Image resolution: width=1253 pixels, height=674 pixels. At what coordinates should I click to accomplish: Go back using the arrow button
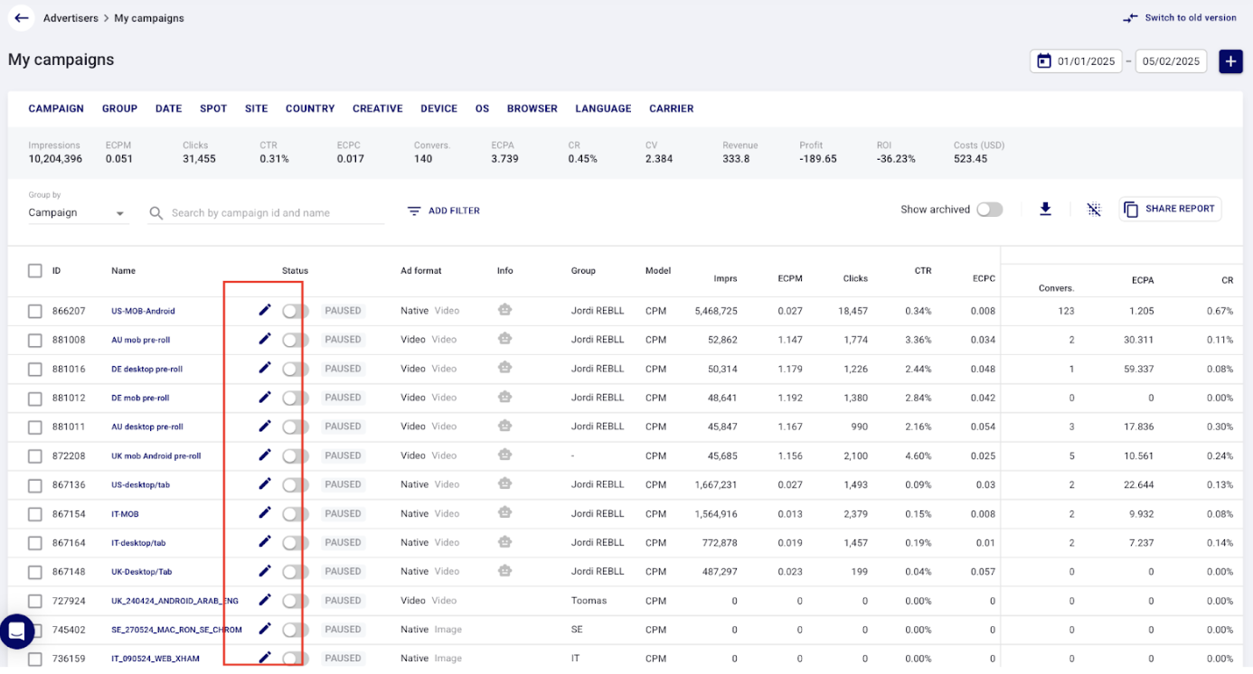pyautogui.click(x=22, y=18)
